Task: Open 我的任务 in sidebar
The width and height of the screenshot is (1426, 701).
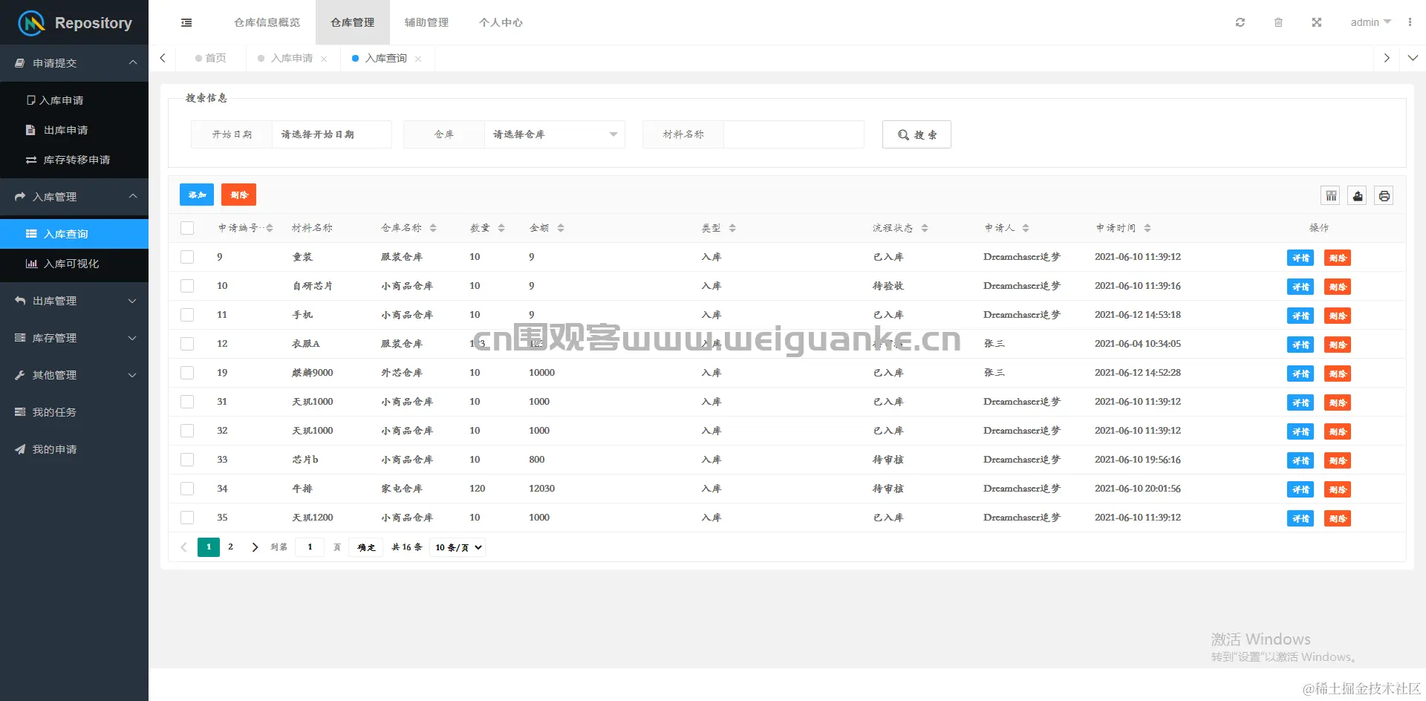Action: coord(74,412)
